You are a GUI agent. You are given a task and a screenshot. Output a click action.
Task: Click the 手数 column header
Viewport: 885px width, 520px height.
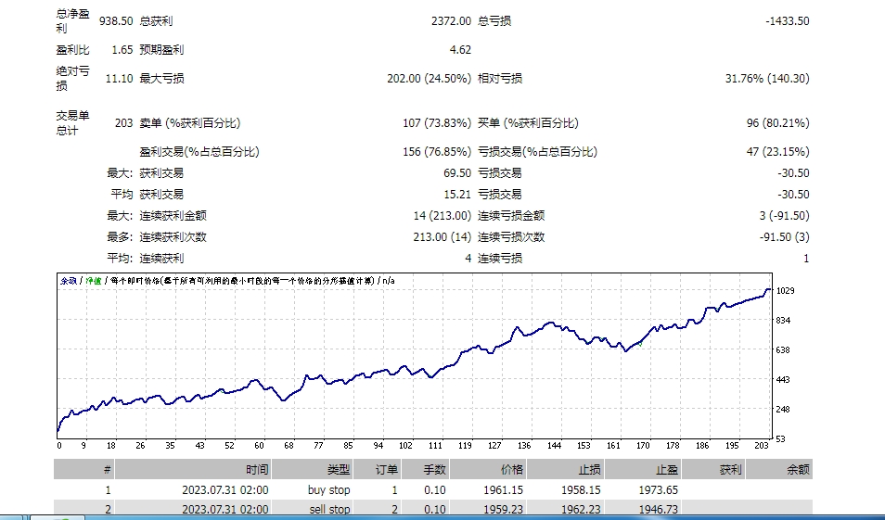coord(434,469)
